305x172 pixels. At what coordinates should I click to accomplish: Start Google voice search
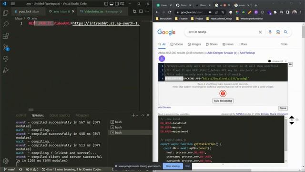[270, 32]
